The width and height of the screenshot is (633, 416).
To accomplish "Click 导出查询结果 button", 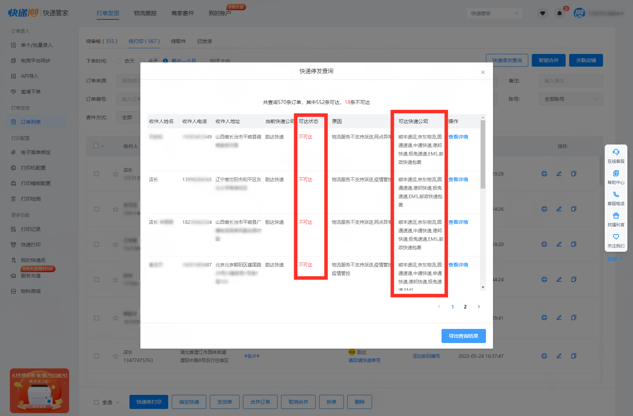I will point(463,336).
